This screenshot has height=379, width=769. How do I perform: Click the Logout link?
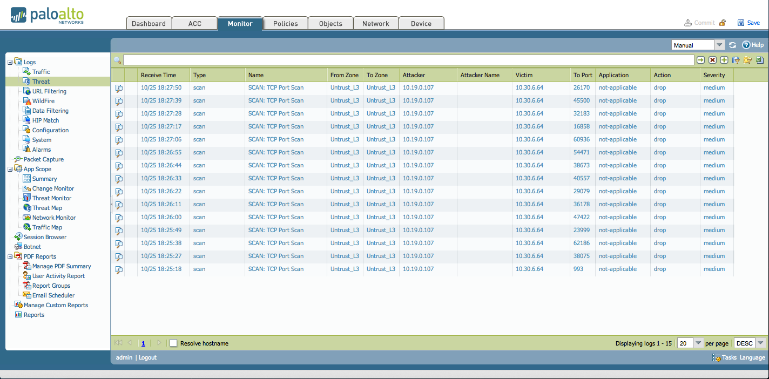pos(147,357)
